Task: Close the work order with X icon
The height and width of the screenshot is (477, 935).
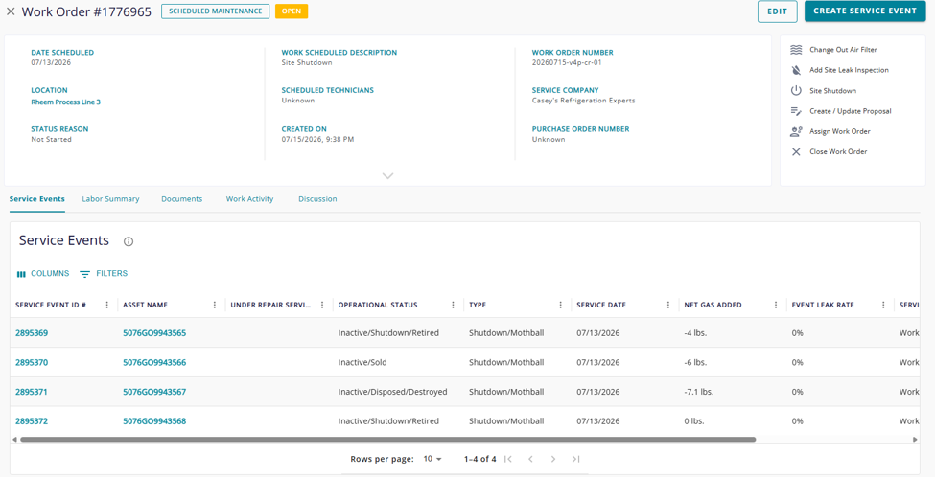Action: coord(11,11)
